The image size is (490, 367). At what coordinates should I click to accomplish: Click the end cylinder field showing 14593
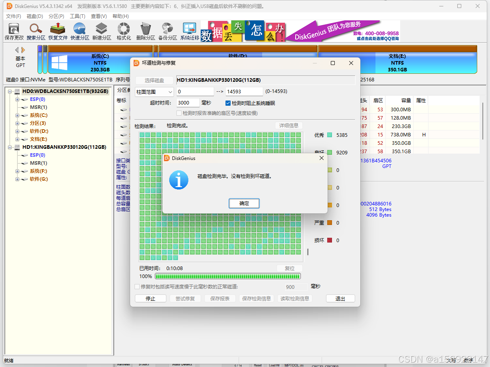[244, 91]
